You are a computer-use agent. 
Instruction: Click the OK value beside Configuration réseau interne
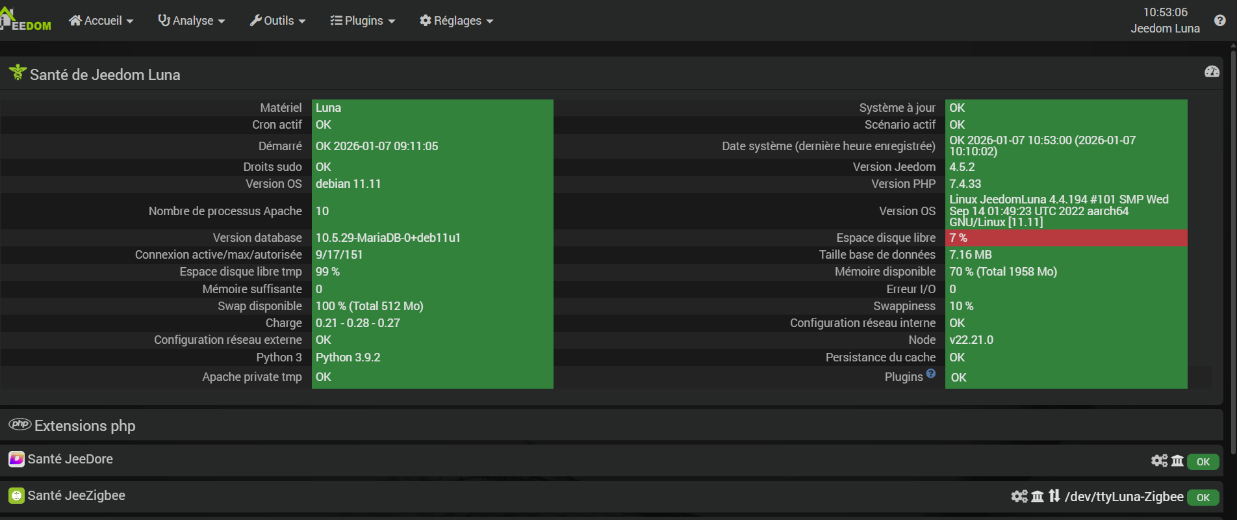(957, 323)
